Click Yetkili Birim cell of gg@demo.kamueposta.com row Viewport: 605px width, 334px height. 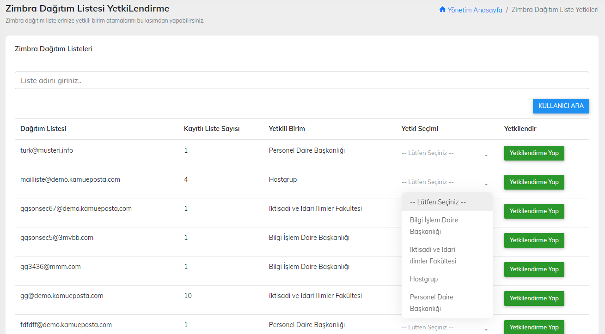pos(315,296)
